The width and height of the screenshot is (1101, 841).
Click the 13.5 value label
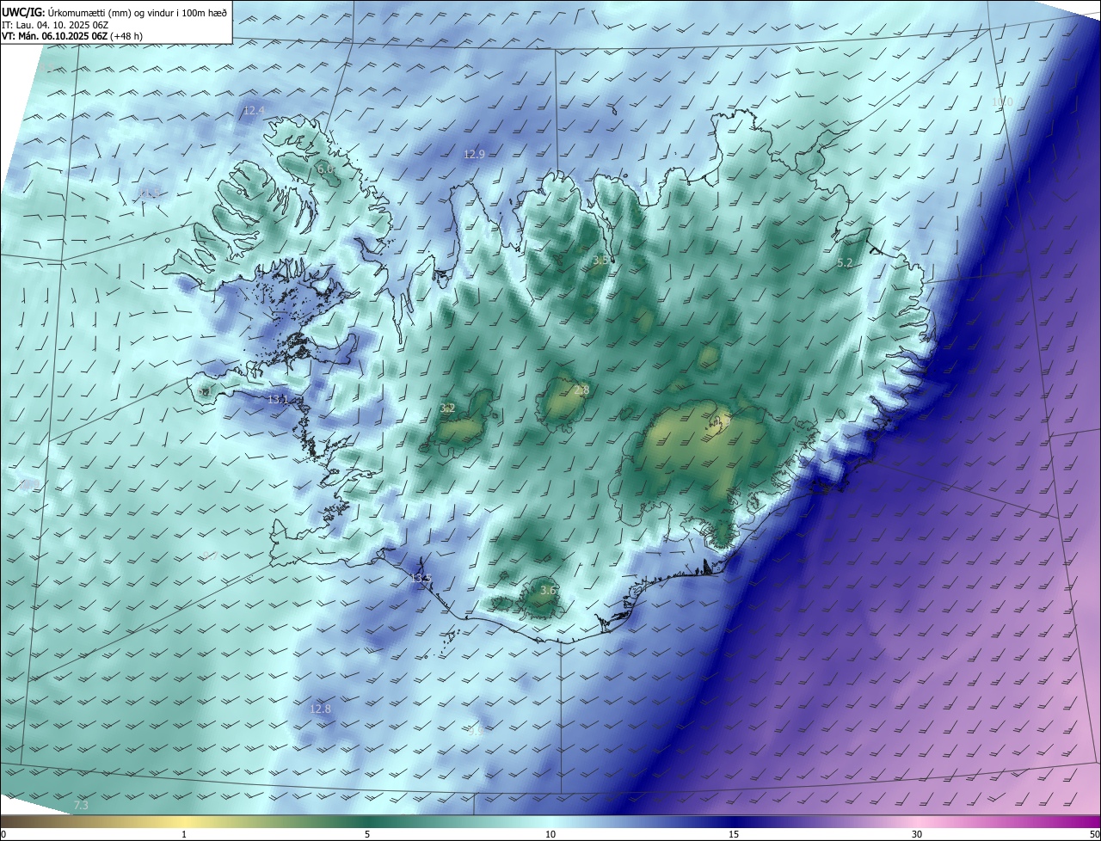click(421, 579)
